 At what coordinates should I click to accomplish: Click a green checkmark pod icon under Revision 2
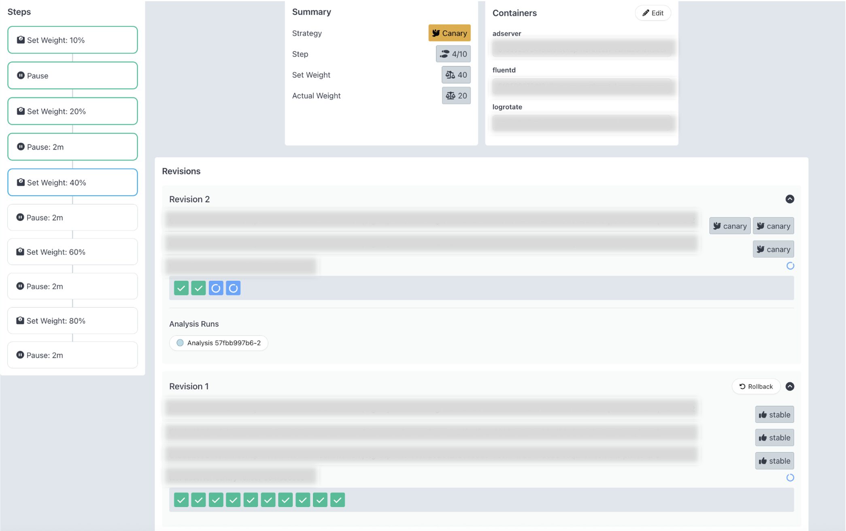click(x=181, y=288)
